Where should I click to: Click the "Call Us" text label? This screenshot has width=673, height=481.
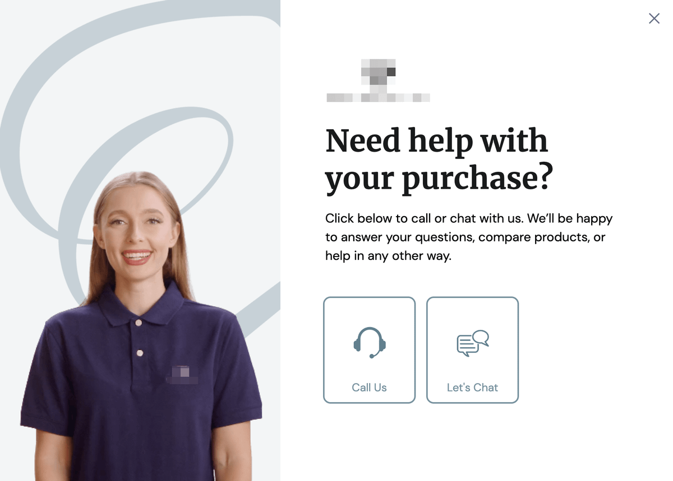pyautogui.click(x=370, y=387)
